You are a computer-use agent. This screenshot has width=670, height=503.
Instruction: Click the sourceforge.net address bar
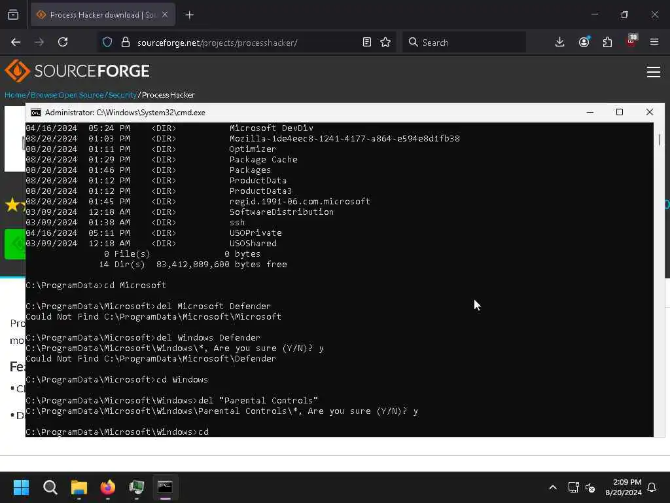[x=247, y=43]
